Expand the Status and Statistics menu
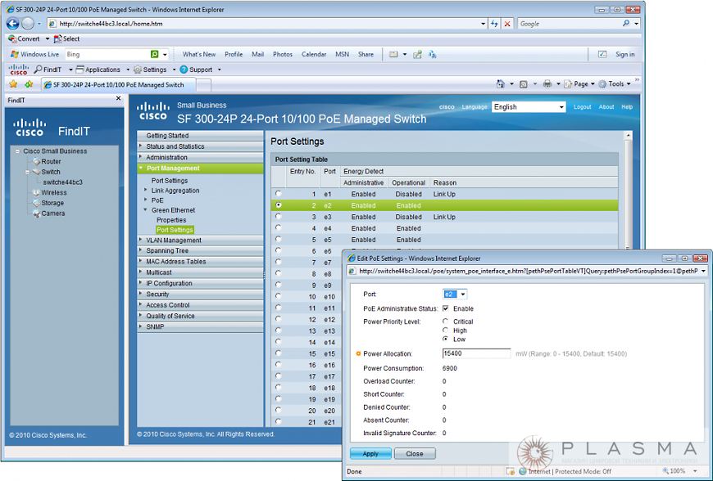Image resolution: width=713 pixels, height=481 pixels. (200, 146)
